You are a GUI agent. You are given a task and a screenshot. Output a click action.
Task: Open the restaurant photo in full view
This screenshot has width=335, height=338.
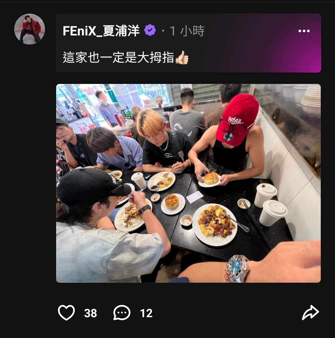pos(188,183)
